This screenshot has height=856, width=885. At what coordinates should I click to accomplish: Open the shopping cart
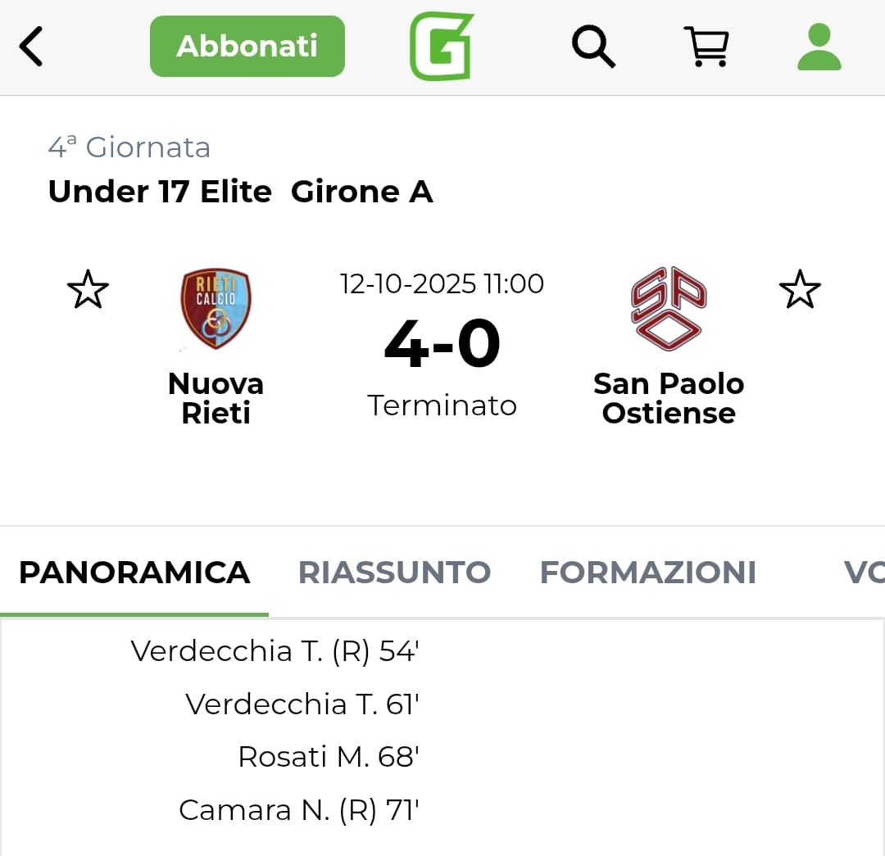pos(706,46)
